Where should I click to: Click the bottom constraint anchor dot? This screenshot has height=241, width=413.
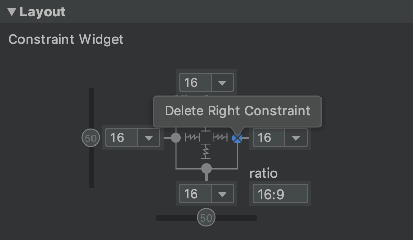click(206, 168)
